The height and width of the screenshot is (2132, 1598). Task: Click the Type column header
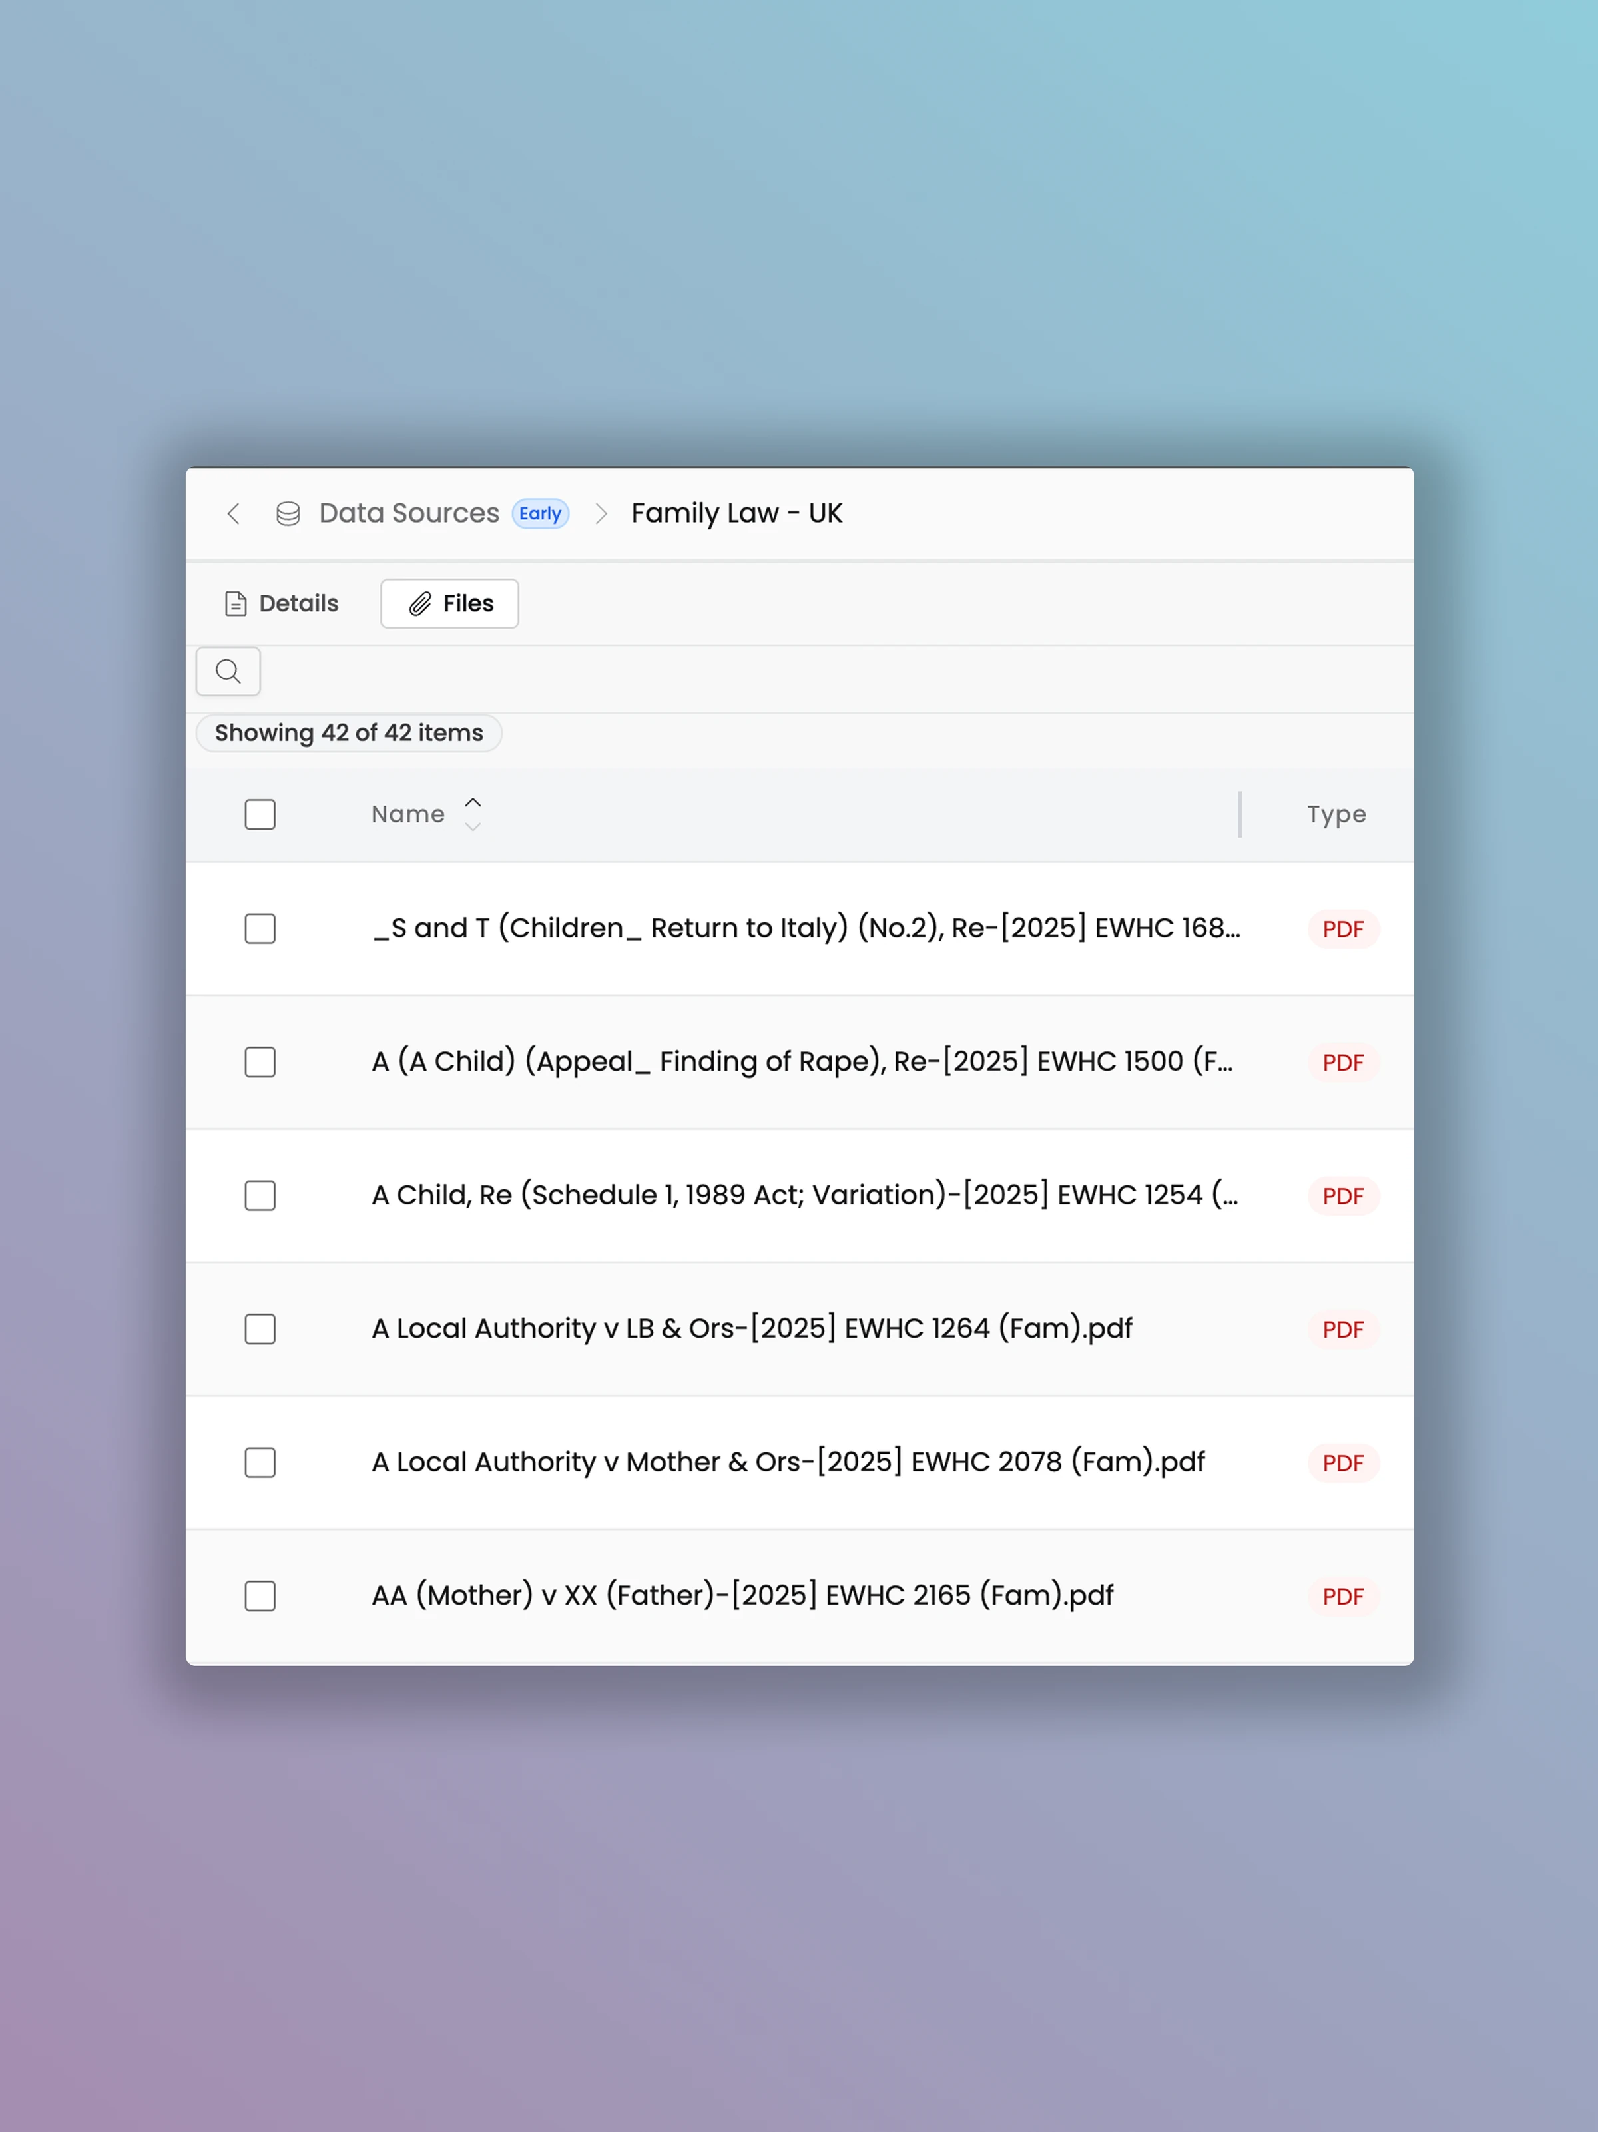(1336, 814)
